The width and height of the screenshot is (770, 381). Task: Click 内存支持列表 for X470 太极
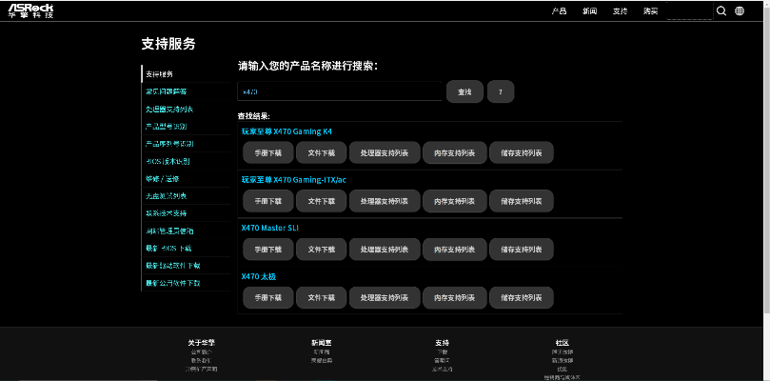(453, 297)
